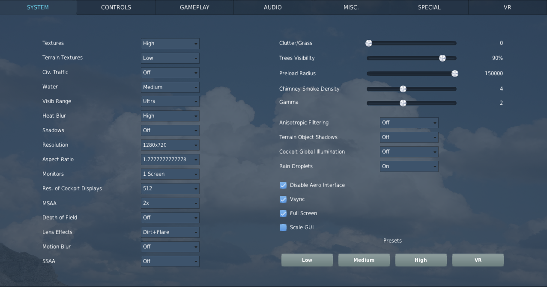Apply the Low preset

point(307,260)
